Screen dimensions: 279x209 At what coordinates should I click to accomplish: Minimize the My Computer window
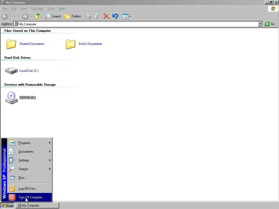click(x=267, y=2)
